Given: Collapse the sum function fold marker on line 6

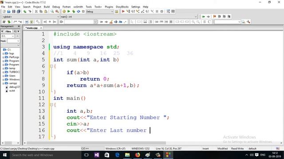Looking at the screenshot, I should [51, 66].
